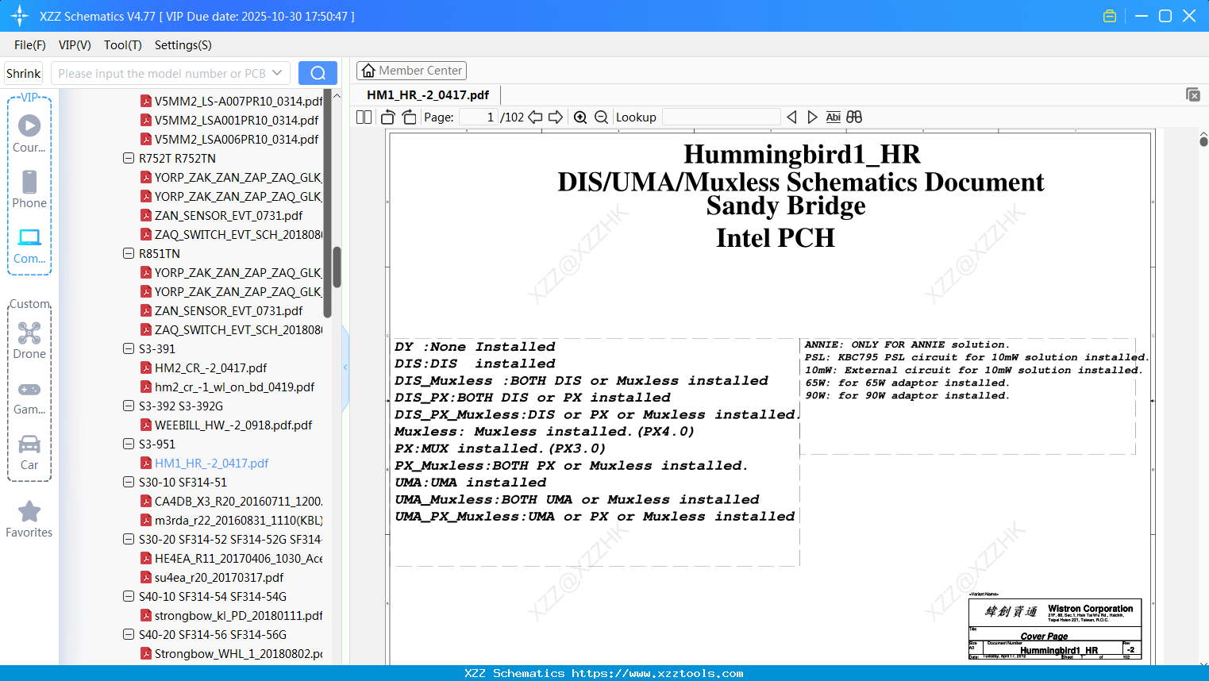Toggle the two-page view layout icon

(364, 117)
